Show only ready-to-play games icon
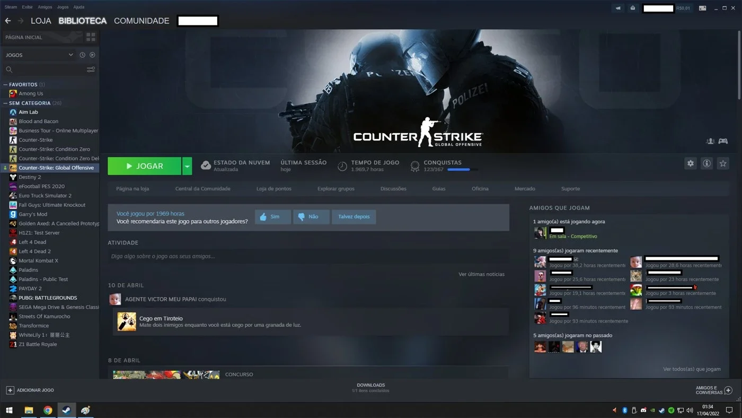 pos(92,55)
